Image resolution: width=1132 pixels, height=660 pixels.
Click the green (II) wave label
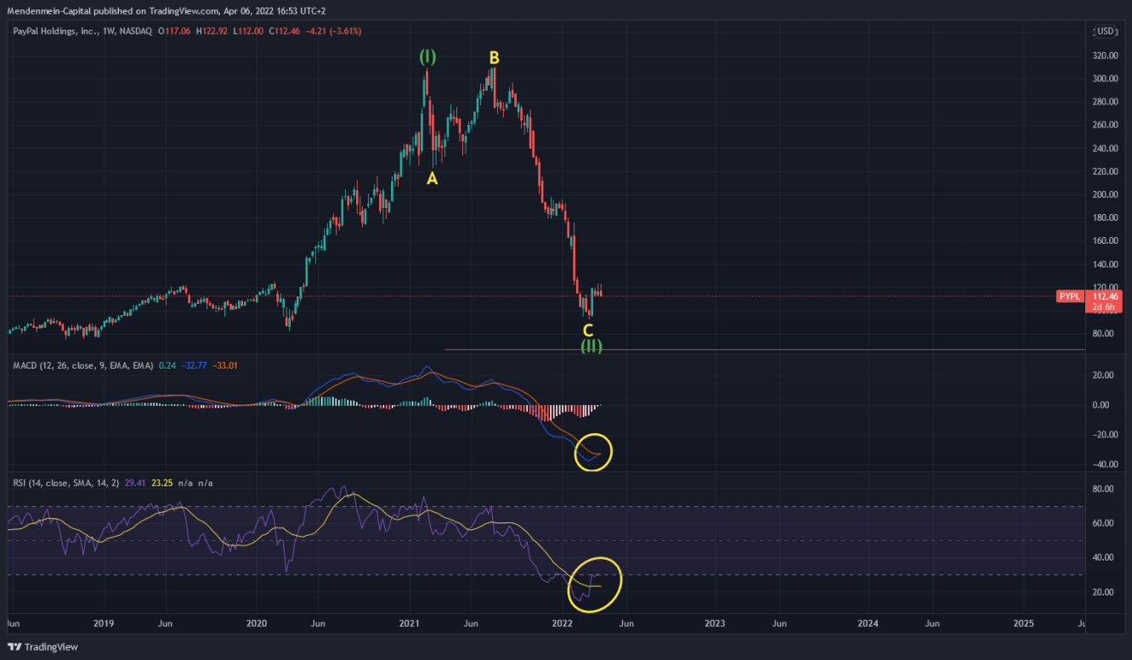(591, 346)
